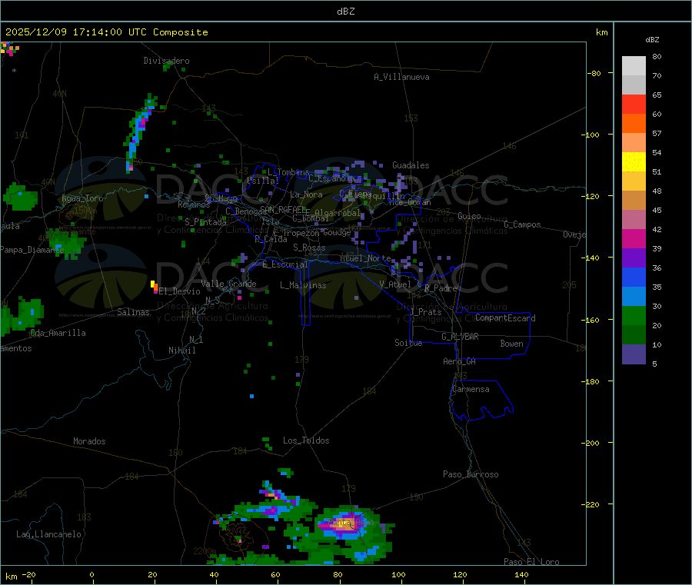Viewport: 692px width, 585px height.
Task: Click the 'J_Prats' label
Action: (425, 312)
